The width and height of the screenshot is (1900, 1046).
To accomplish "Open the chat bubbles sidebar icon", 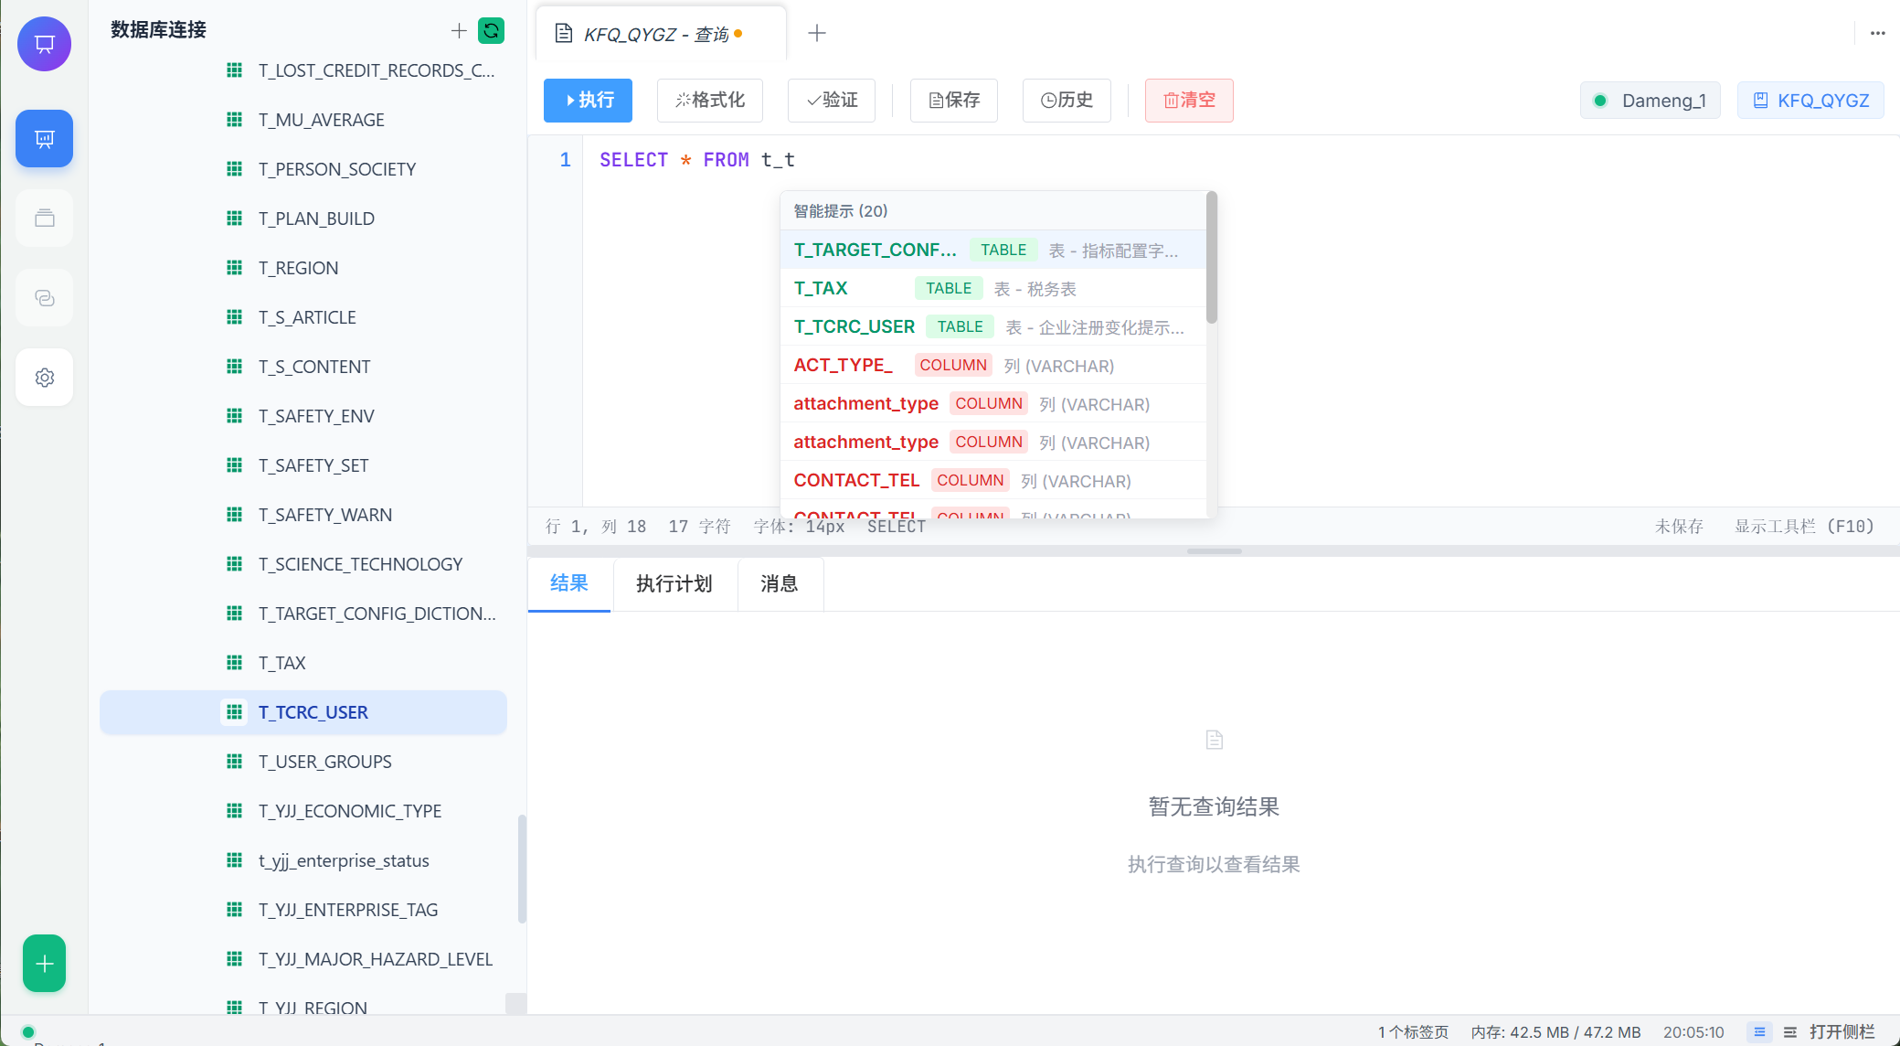I will [44, 298].
